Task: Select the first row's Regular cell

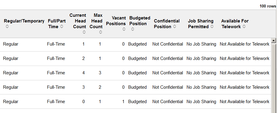Action: coord(10,44)
